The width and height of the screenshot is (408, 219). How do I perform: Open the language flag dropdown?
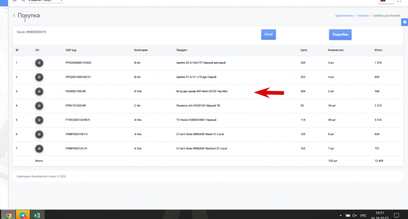pyautogui.click(x=385, y=1)
